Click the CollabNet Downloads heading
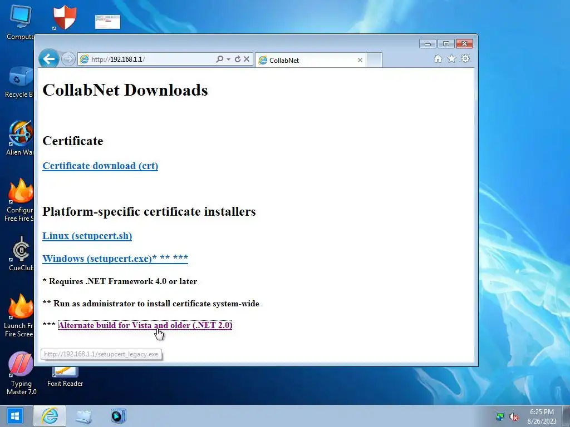This screenshot has height=427, width=570. click(x=125, y=90)
